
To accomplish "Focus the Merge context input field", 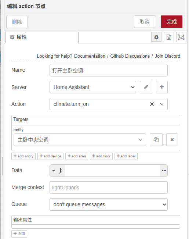I will [109, 188].
